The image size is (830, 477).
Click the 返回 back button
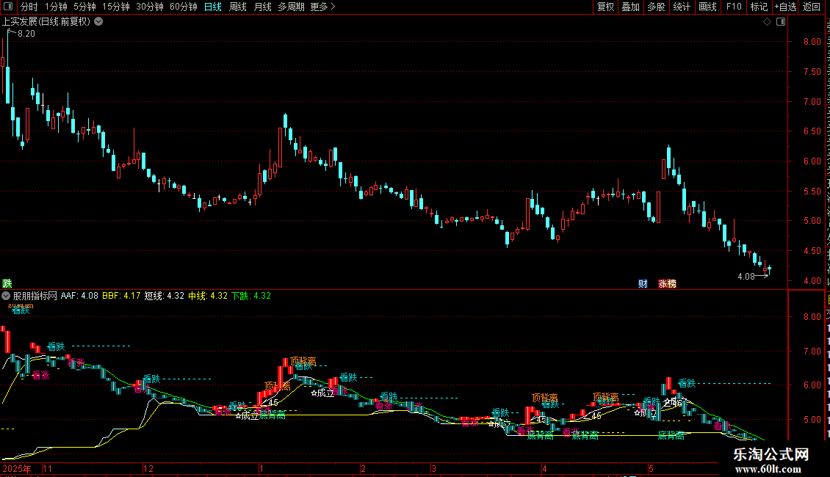[811, 7]
